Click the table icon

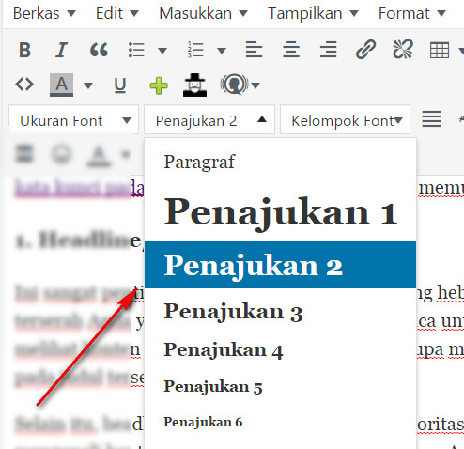pyautogui.click(x=440, y=50)
